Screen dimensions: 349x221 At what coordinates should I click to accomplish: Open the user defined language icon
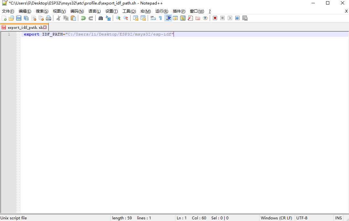coord(175,18)
